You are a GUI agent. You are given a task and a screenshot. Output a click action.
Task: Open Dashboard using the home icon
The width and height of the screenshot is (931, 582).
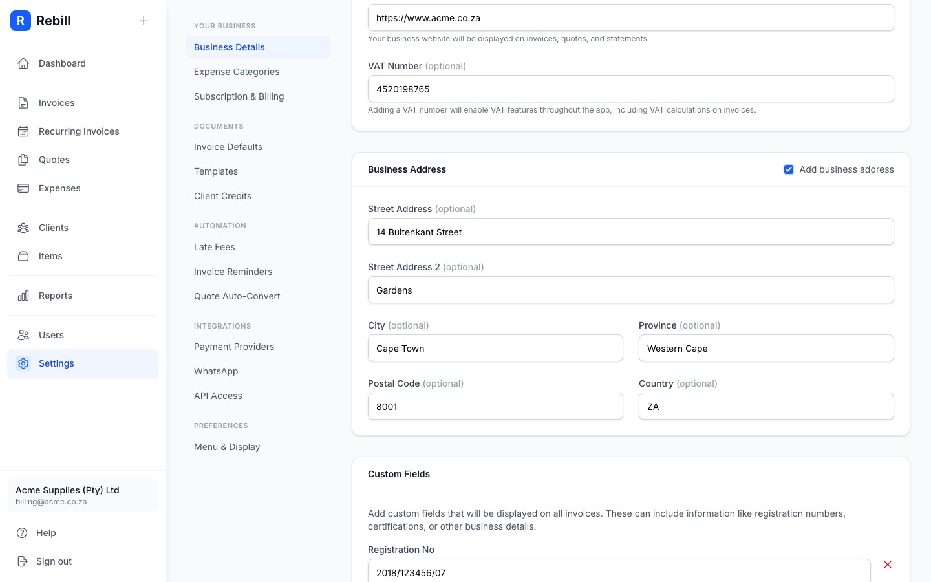(x=23, y=63)
